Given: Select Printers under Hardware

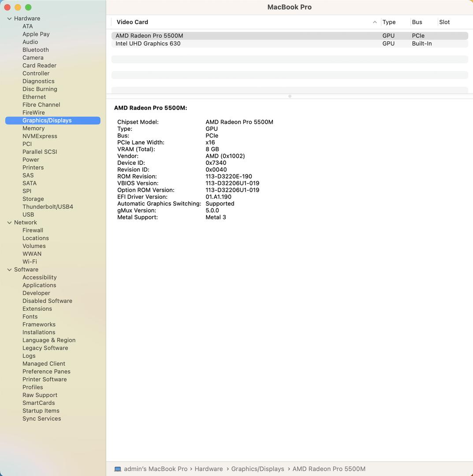Looking at the screenshot, I should (33, 167).
